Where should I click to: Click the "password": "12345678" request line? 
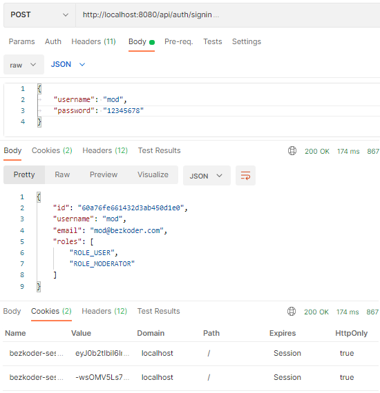click(98, 111)
